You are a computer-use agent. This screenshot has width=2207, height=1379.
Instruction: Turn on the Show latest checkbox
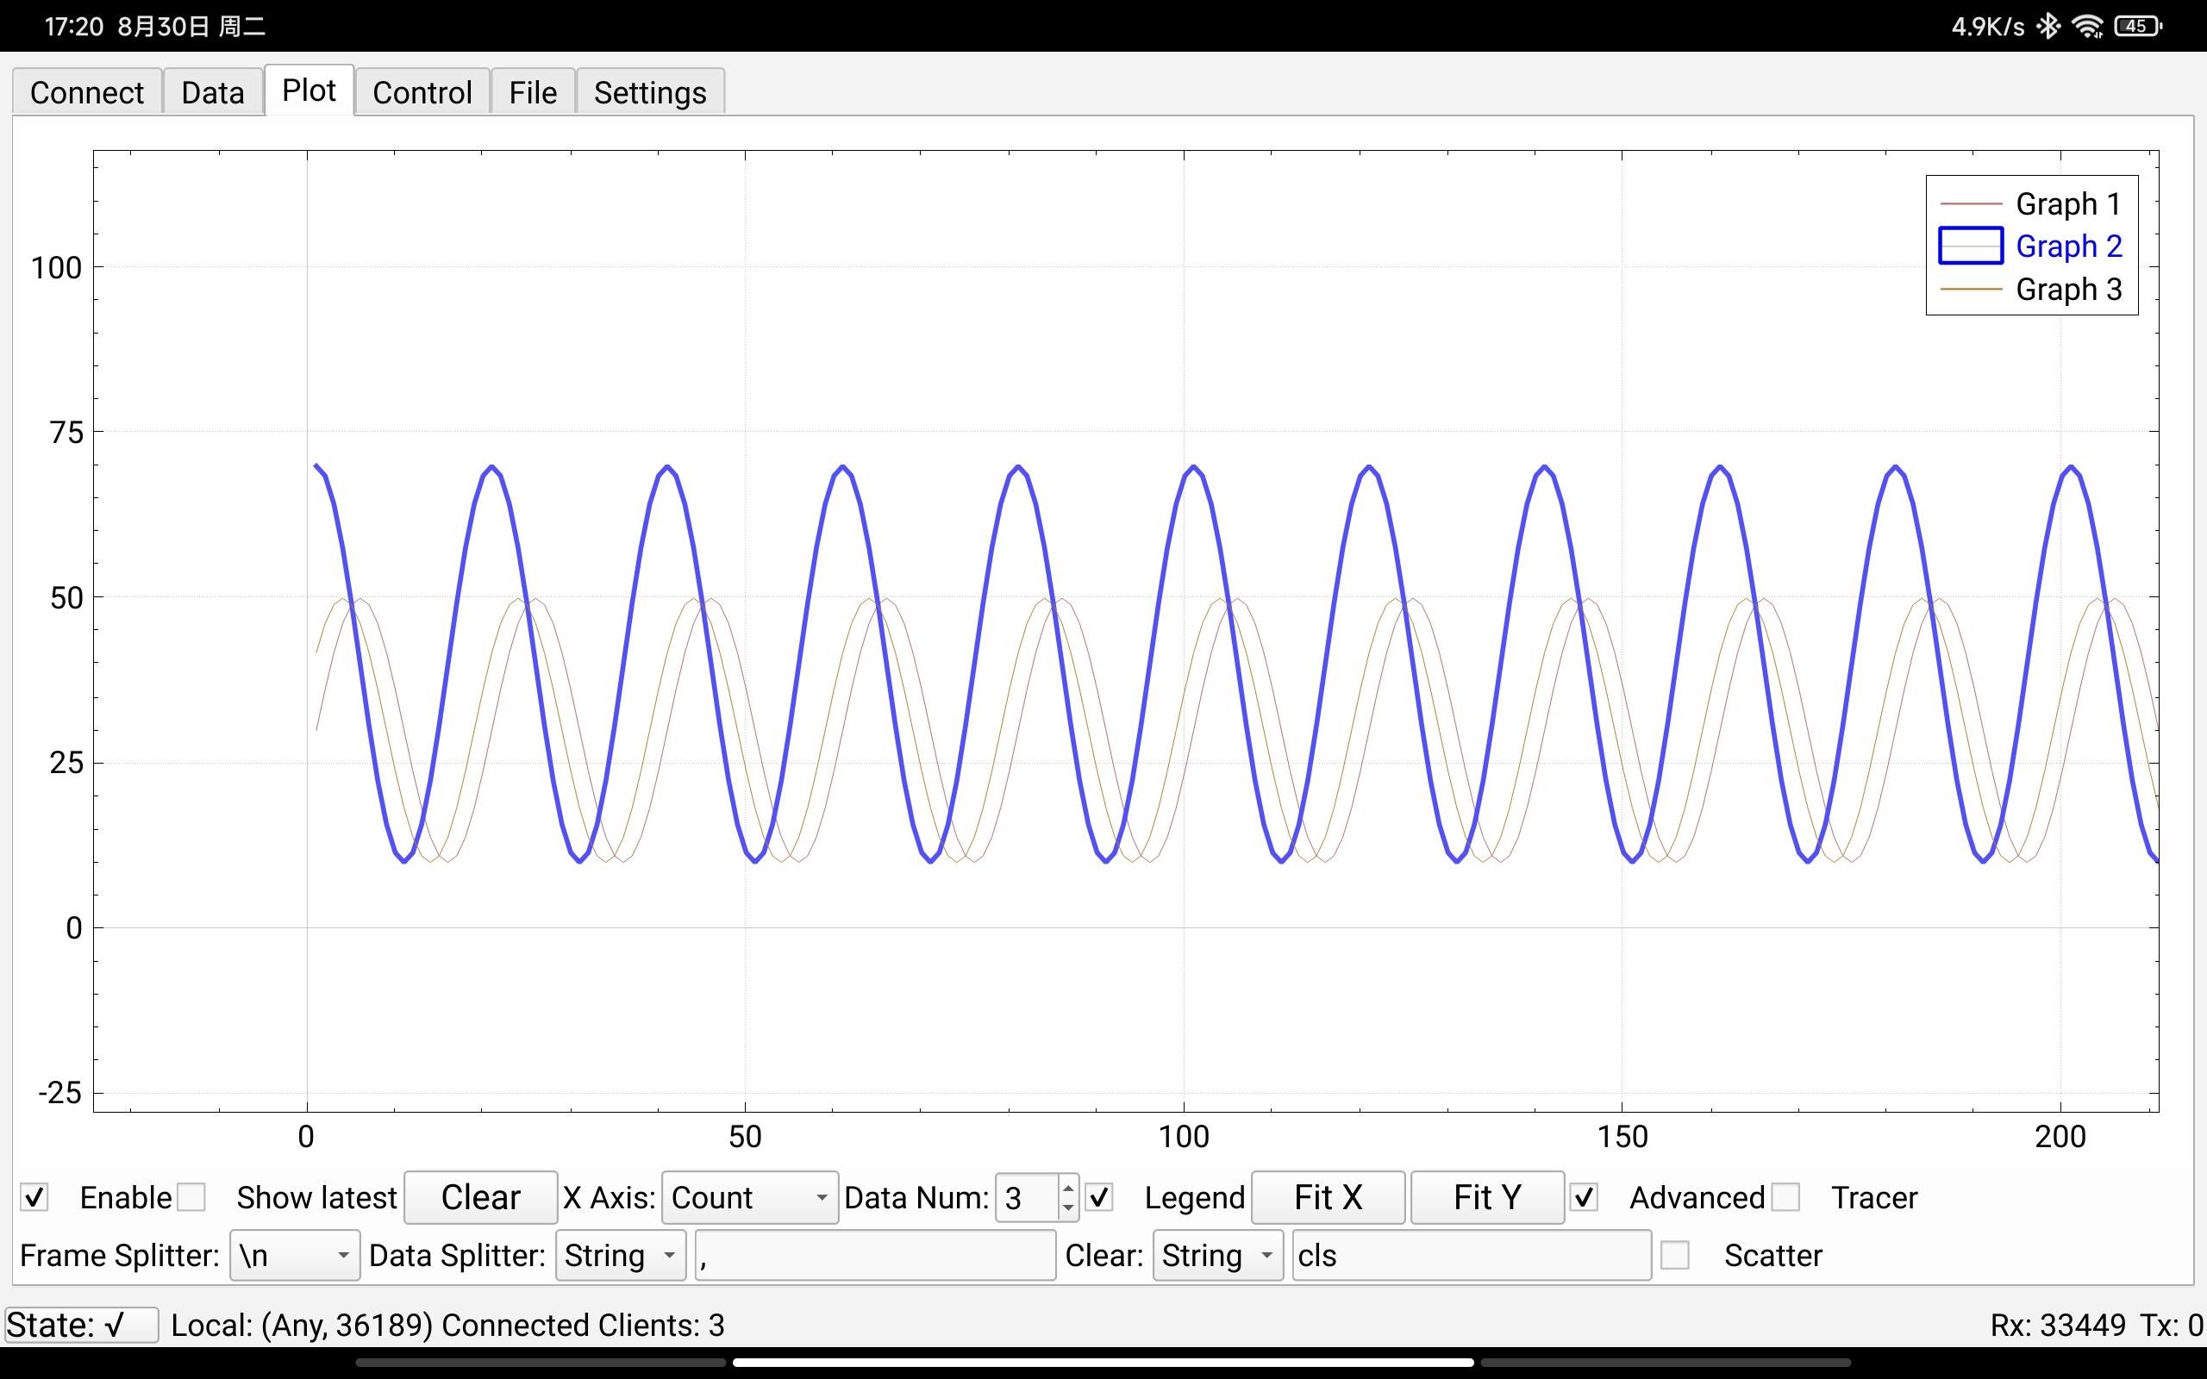[191, 1196]
